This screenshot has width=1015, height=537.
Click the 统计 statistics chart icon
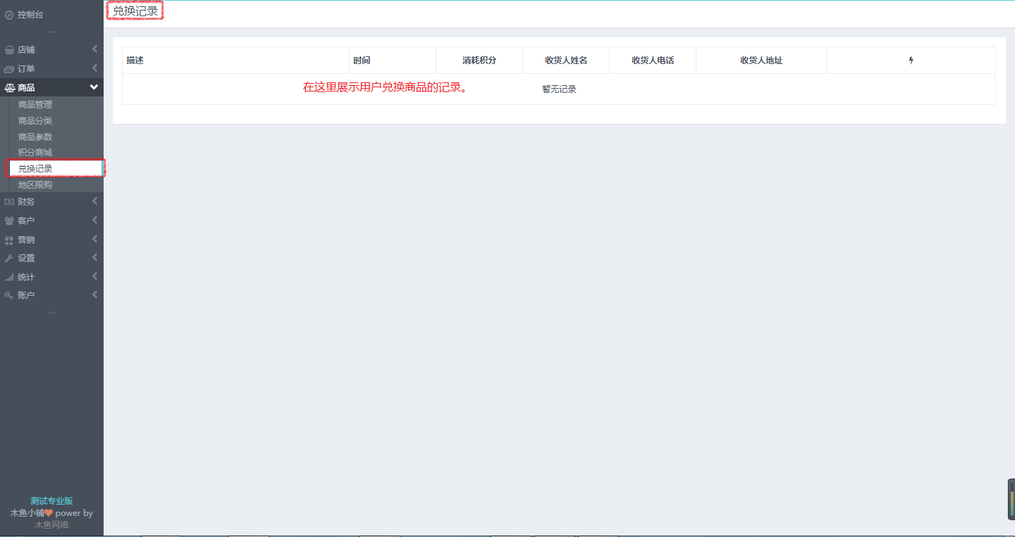pyautogui.click(x=8, y=276)
